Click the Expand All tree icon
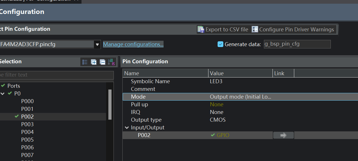 click(94, 62)
